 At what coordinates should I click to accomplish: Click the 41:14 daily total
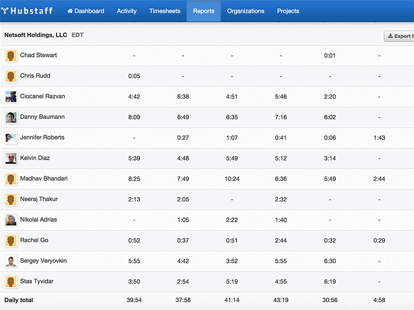pyautogui.click(x=232, y=300)
